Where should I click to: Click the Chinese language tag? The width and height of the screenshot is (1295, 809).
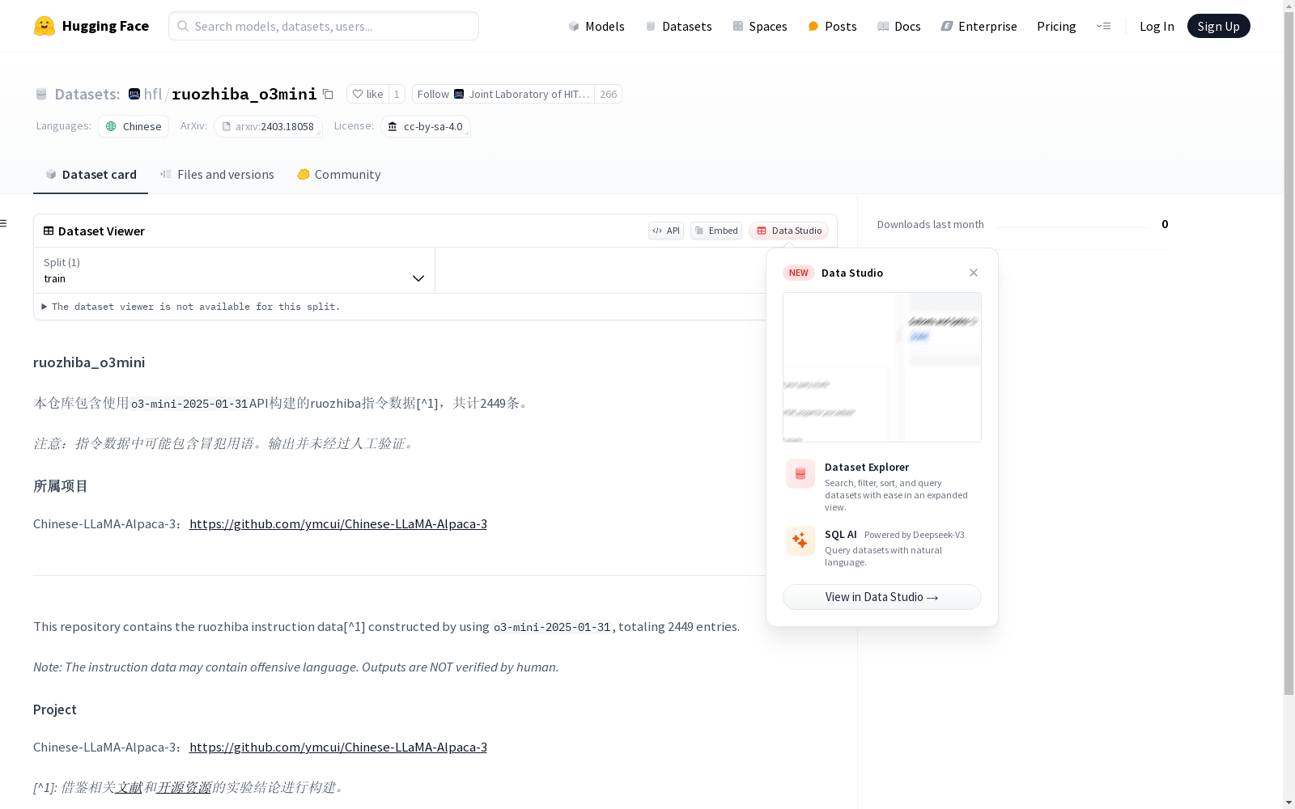[x=134, y=126]
